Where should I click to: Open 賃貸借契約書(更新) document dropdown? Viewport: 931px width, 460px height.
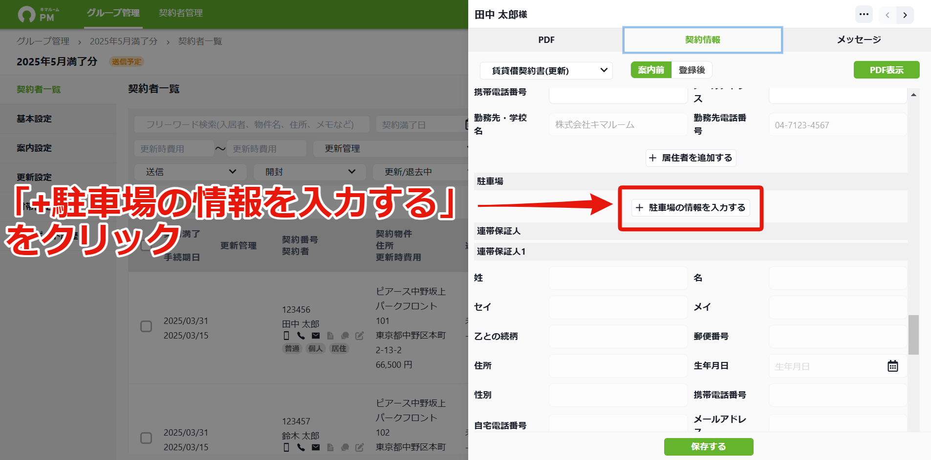546,71
